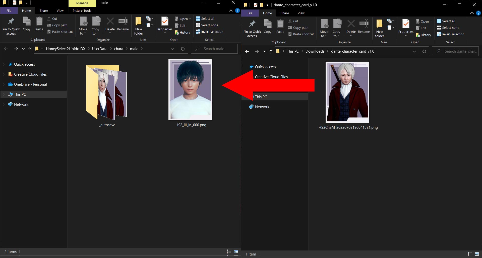Click Delete in male window ribbon

110,26
